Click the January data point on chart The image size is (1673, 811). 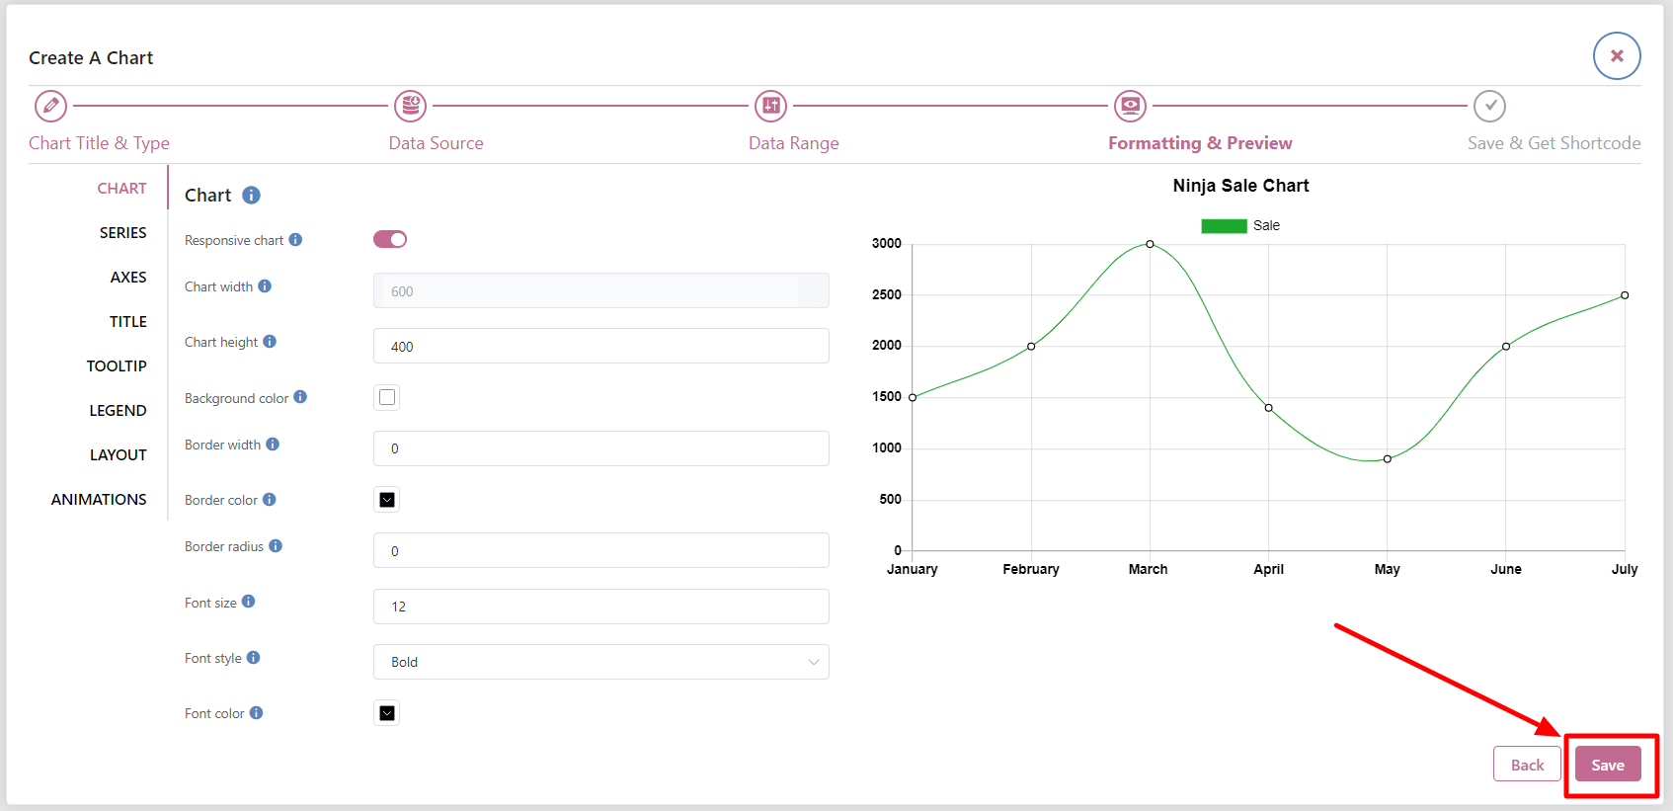click(x=913, y=397)
